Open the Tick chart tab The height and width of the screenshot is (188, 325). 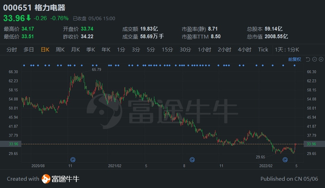point(263,50)
